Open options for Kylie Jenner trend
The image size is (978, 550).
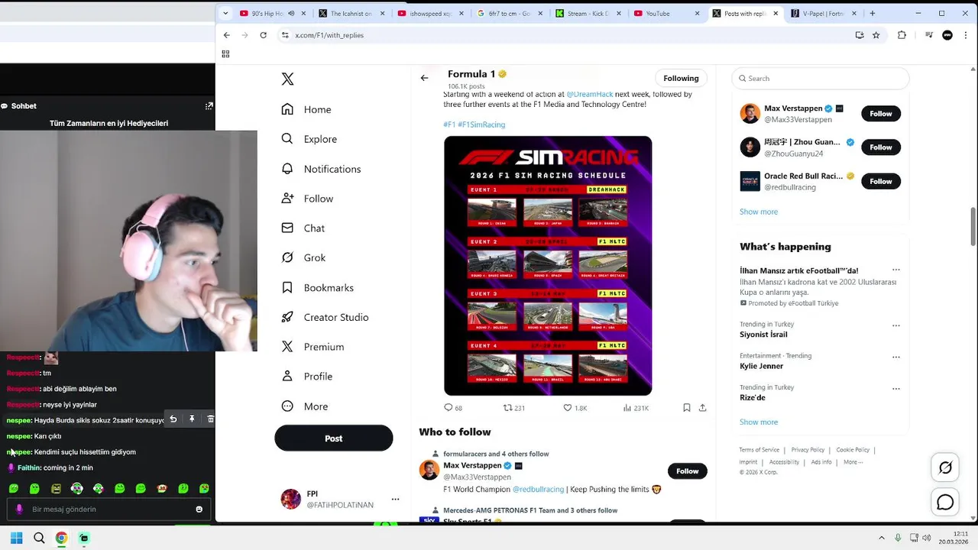pyautogui.click(x=896, y=357)
